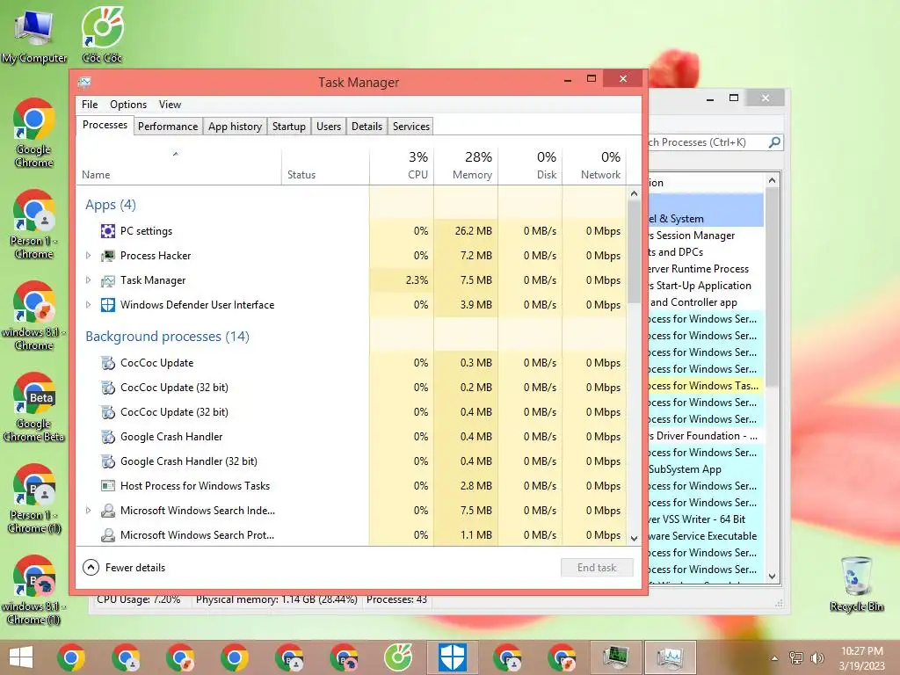
Task: Click the Microsoft Windows Search Indexer icon
Action: [108, 511]
